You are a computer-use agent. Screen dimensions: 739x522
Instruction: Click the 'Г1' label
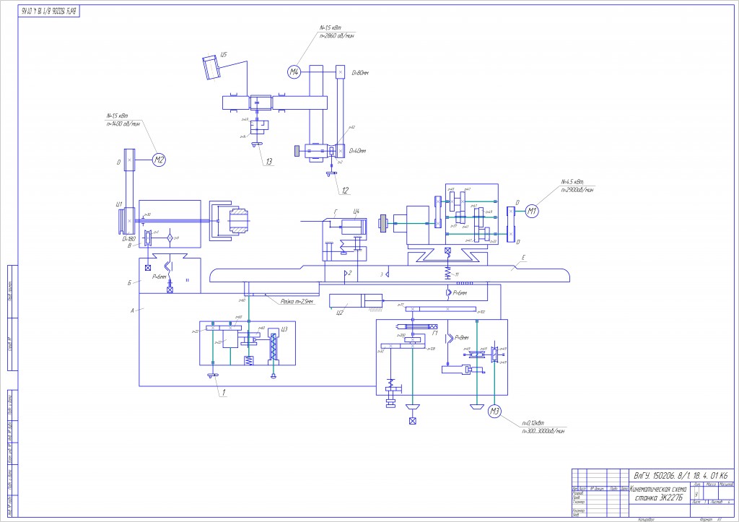434,333
